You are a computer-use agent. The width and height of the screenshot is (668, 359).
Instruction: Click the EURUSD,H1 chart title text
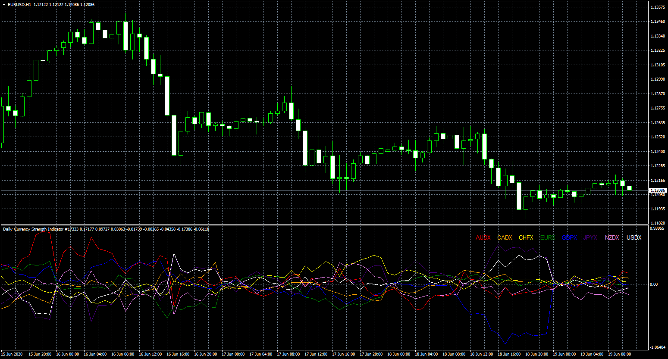pyautogui.click(x=19, y=4)
